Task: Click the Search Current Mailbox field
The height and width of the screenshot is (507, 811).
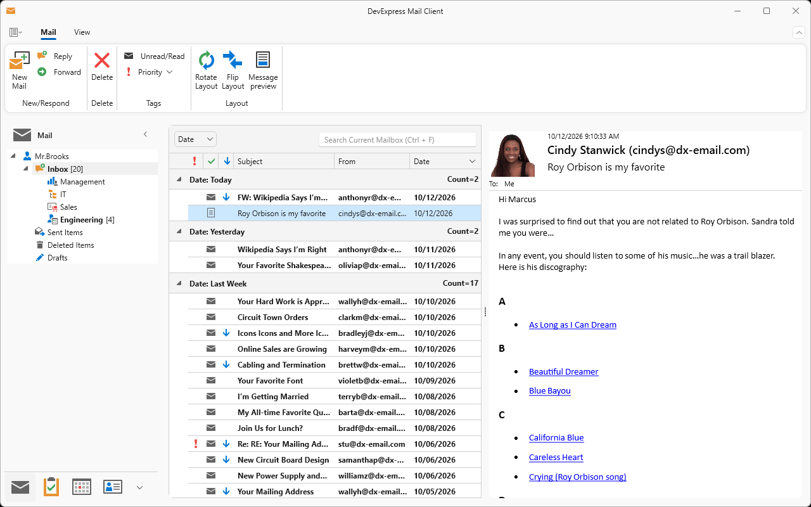Action: (397, 139)
